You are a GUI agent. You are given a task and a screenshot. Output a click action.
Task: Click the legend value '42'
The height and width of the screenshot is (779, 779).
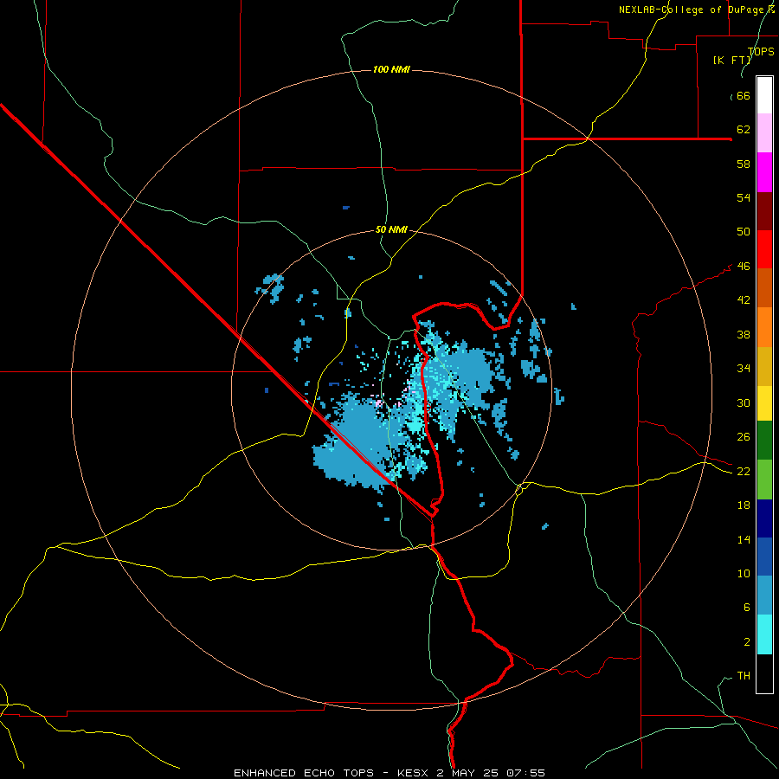click(744, 299)
